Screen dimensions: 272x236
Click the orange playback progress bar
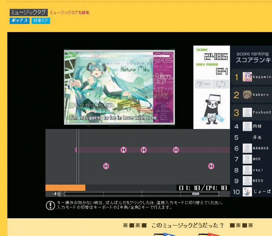65,188
